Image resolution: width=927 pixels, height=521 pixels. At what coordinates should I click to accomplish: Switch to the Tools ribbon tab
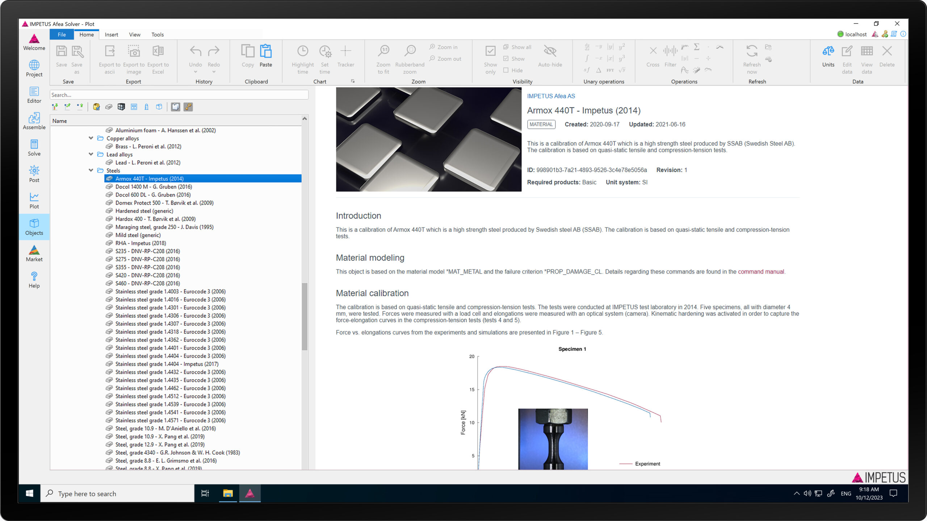158,34
